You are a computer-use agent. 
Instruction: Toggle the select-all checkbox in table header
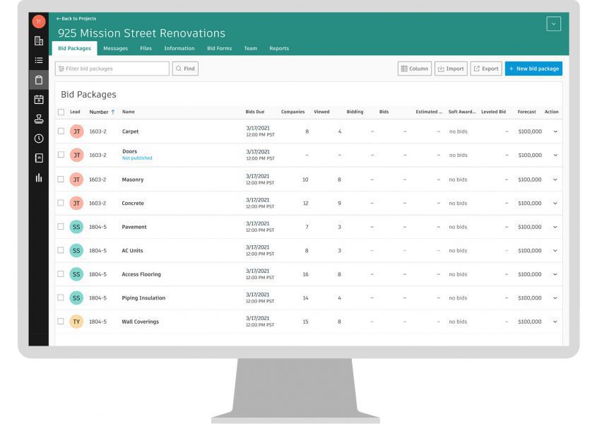[x=61, y=112]
